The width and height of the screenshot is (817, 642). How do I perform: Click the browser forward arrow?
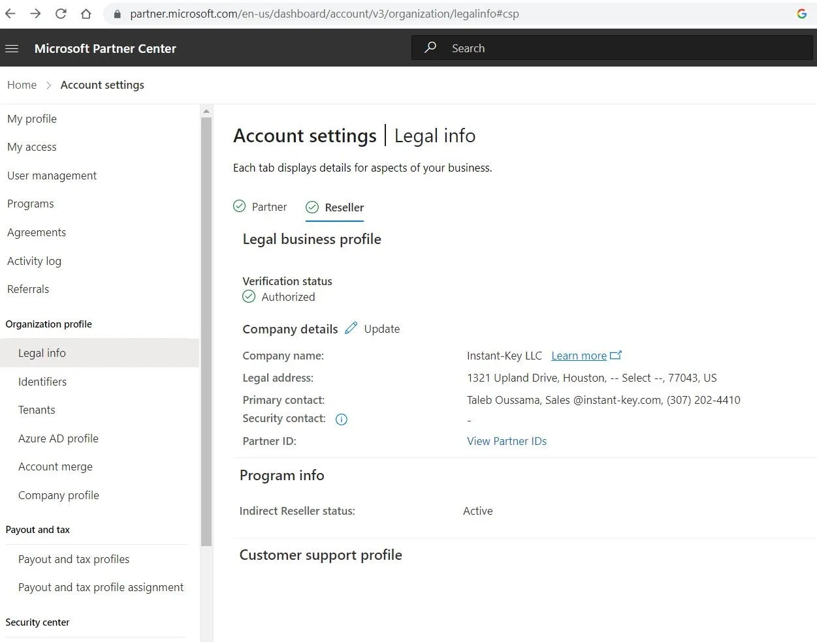coord(35,14)
